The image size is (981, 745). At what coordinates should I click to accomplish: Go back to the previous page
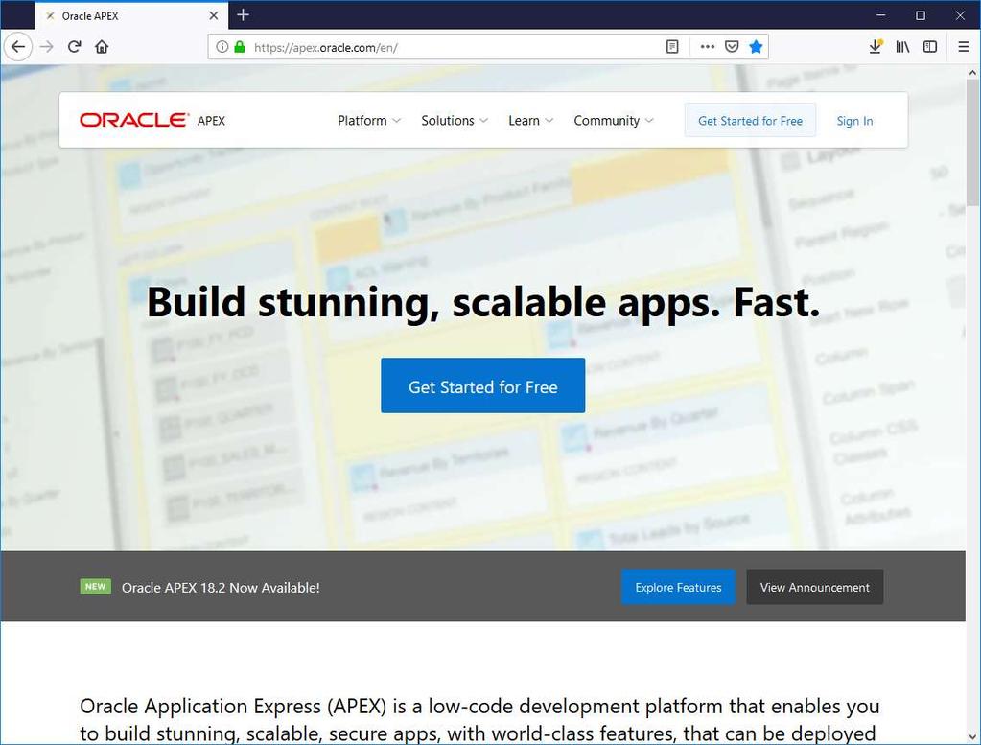coord(18,47)
